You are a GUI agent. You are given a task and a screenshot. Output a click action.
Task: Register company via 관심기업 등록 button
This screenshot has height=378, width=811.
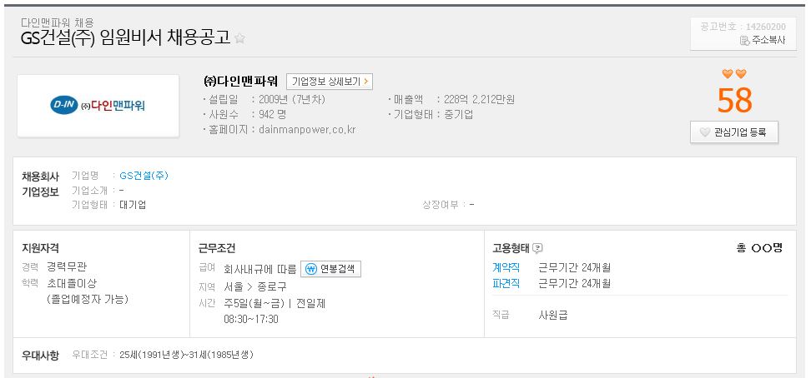(734, 132)
